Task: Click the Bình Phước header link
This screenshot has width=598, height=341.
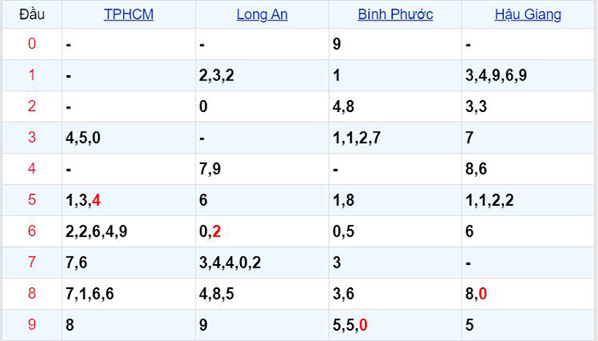Action: pos(395,15)
